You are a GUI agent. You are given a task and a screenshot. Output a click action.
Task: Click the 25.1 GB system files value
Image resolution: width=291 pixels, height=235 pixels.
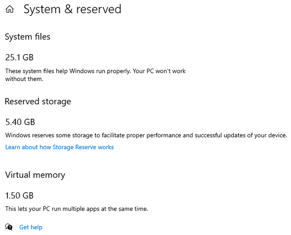tap(19, 57)
